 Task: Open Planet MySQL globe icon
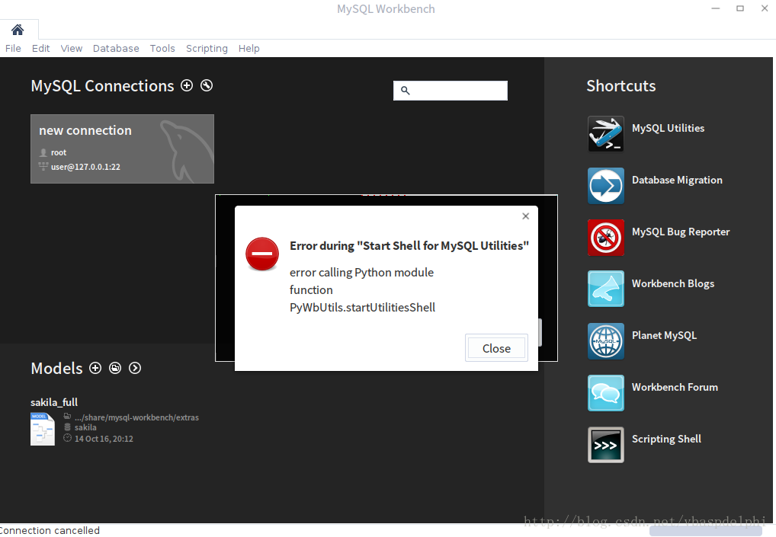point(606,341)
